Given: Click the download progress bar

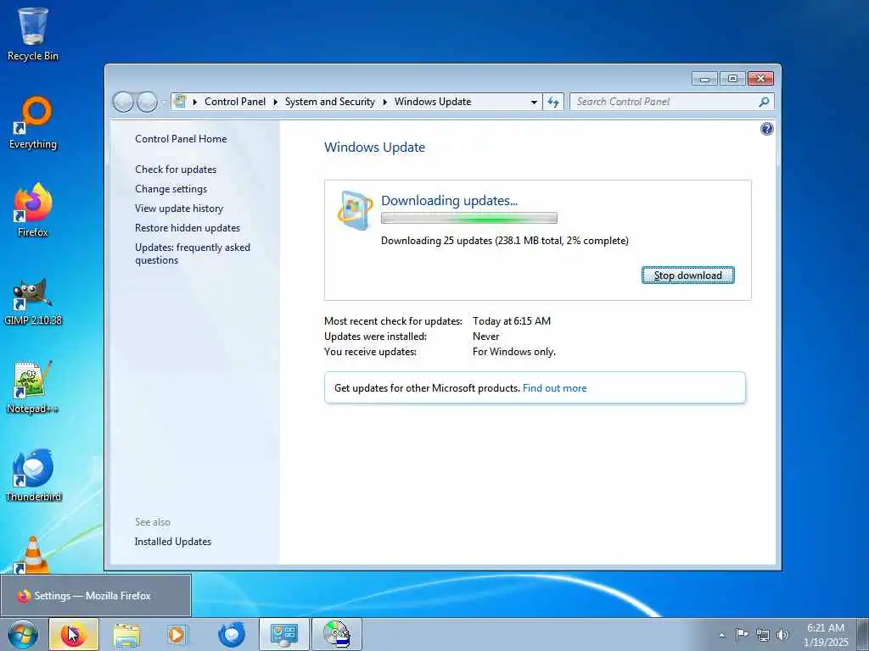Looking at the screenshot, I should click(468, 218).
